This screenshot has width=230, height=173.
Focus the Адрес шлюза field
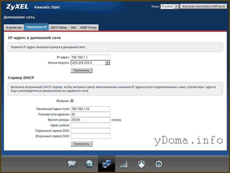[x=90, y=125]
